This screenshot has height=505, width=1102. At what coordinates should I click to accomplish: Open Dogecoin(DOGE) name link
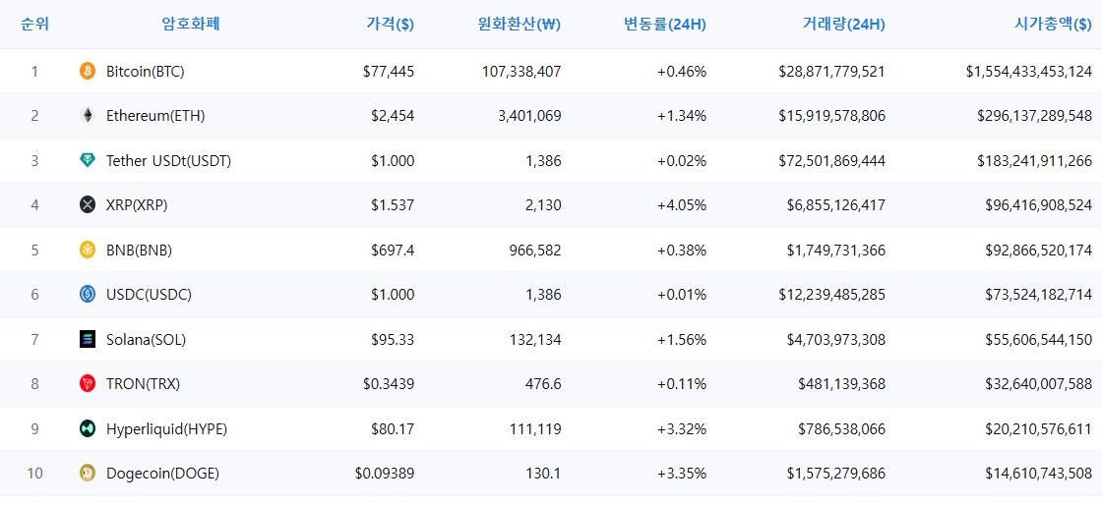[x=163, y=474]
